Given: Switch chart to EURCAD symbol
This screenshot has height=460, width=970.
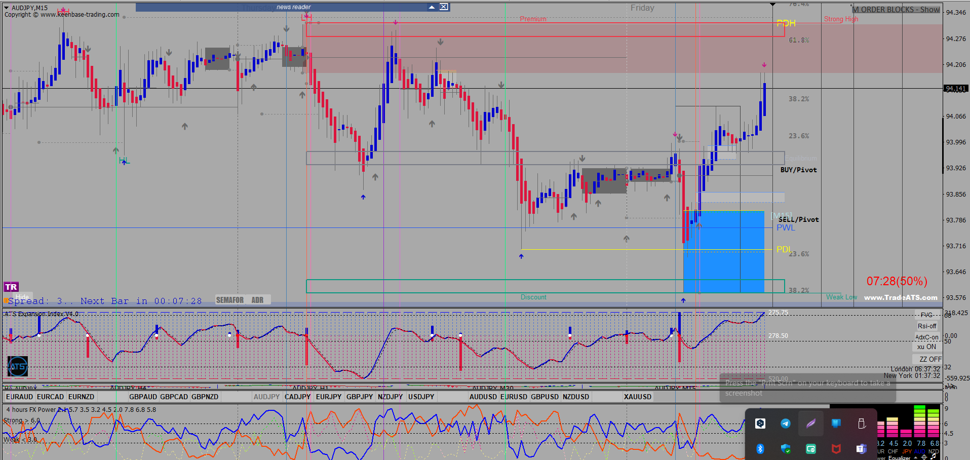Looking at the screenshot, I should click(51, 397).
